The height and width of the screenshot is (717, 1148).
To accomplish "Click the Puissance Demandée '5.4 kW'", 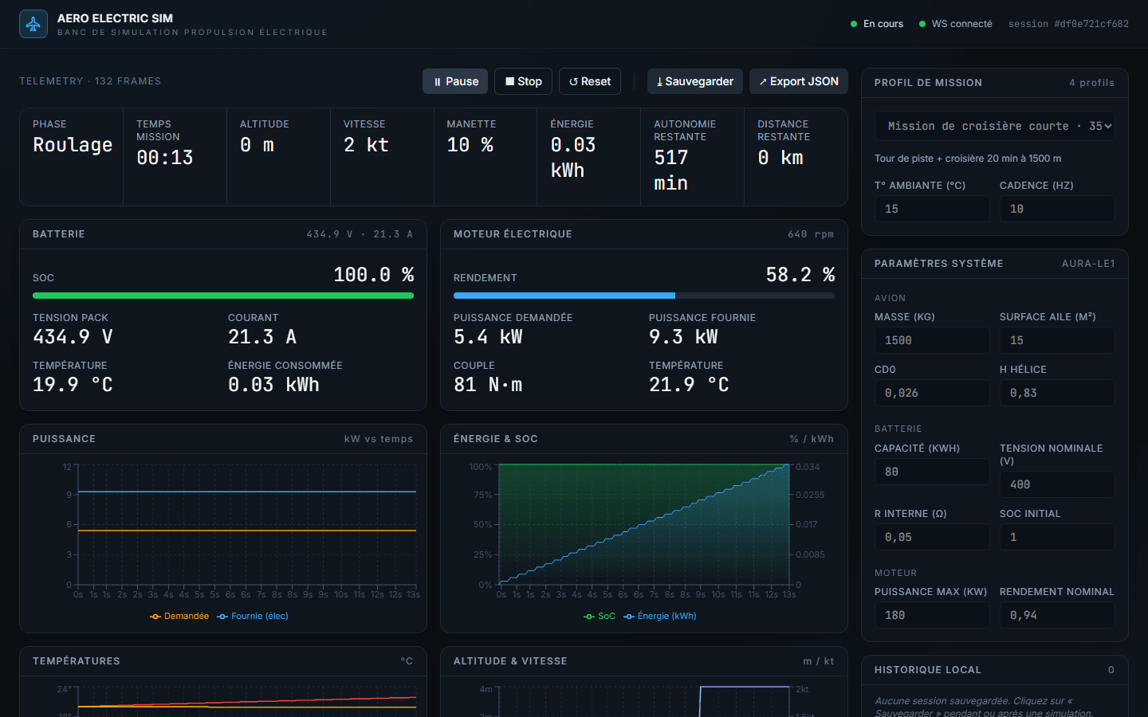I will [488, 337].
